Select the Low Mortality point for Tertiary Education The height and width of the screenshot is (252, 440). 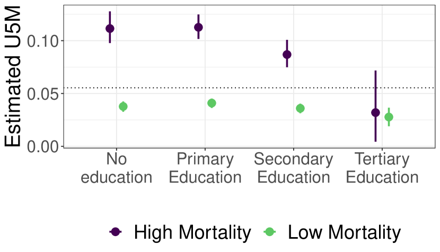(x=389, y=117)
